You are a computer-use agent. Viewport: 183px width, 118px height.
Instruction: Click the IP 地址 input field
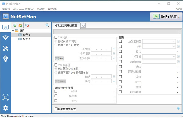pyautogui.click(x=101, y=49)
